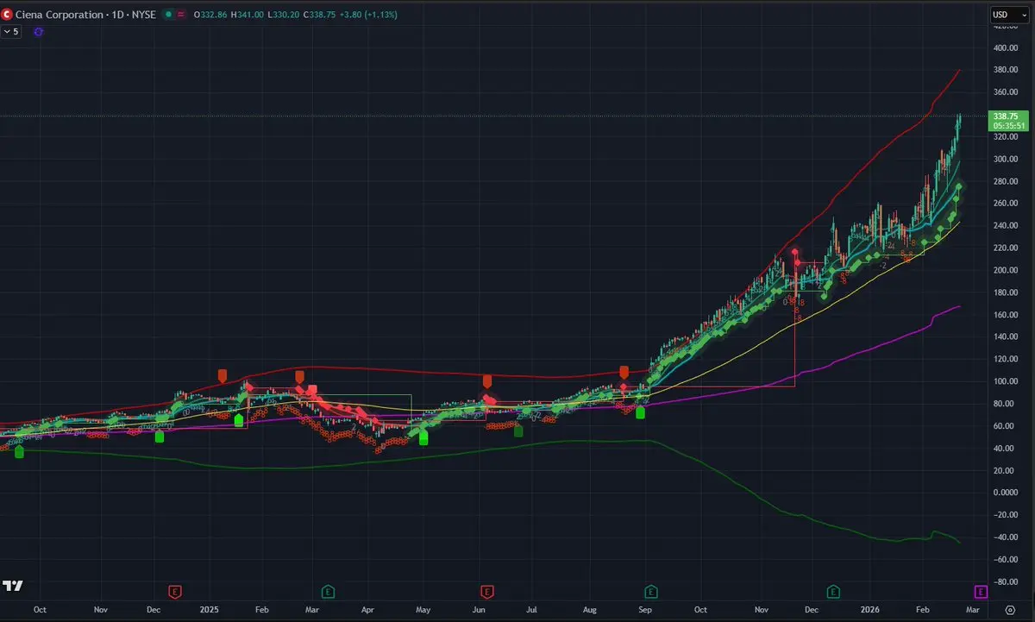
Task: Open the red earnings marker near June 2025
Action: click(x=486, y=592)
